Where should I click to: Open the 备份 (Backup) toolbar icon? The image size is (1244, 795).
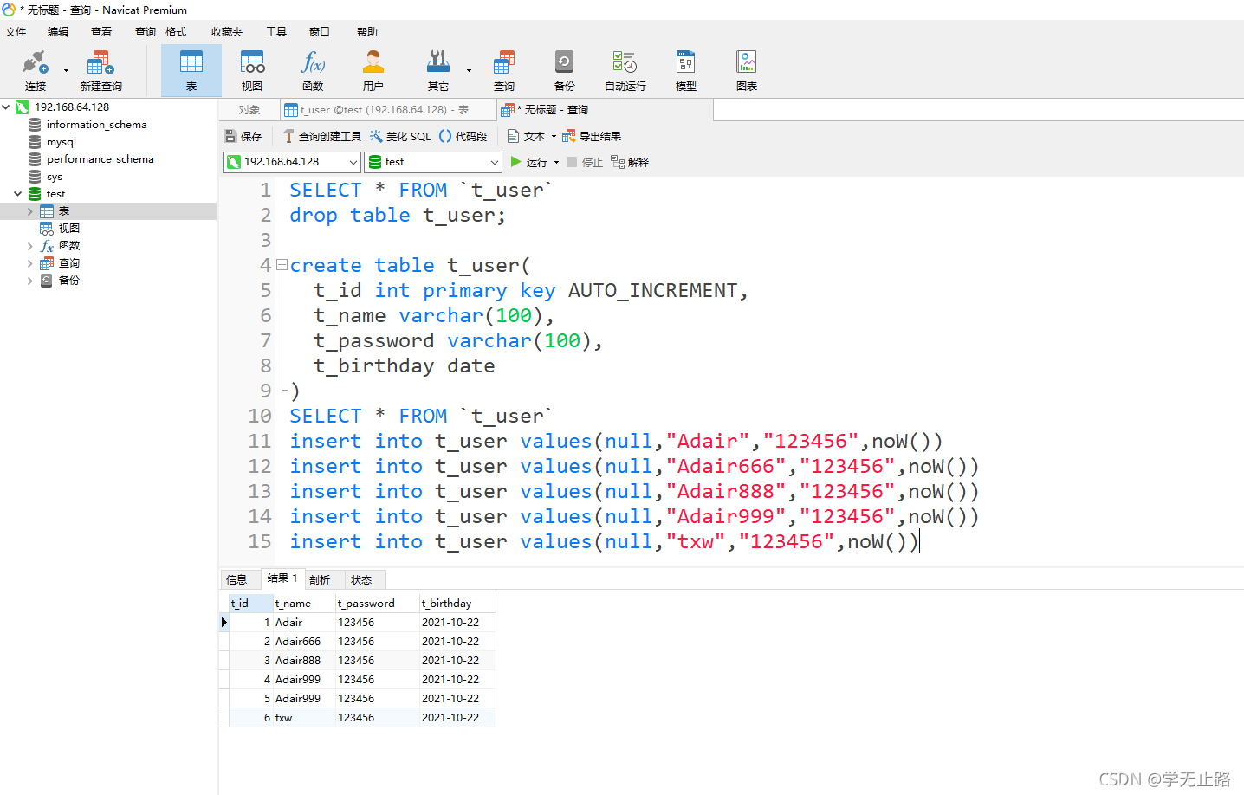click(x=565, y=70)
